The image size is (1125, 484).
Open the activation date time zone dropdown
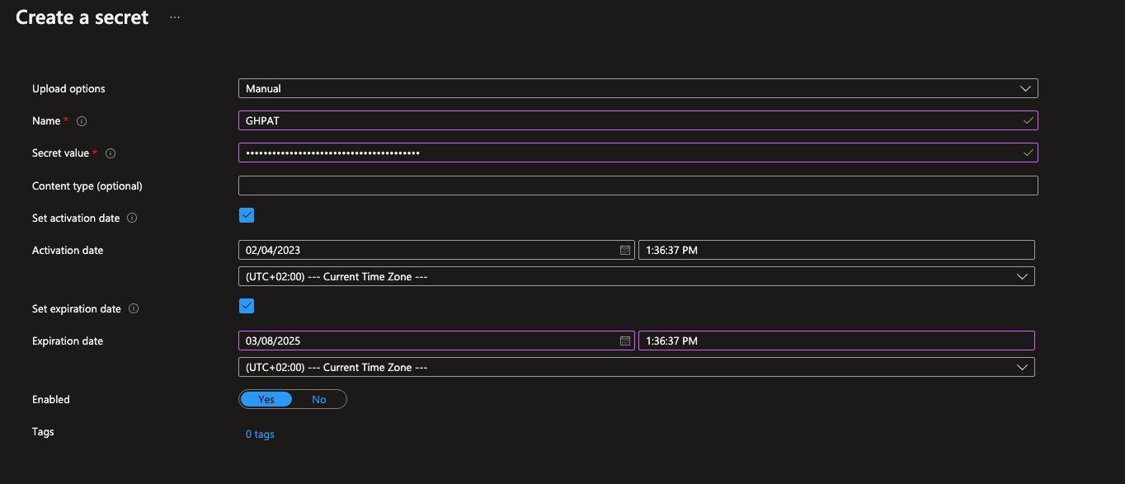click(x=636, y=276)
